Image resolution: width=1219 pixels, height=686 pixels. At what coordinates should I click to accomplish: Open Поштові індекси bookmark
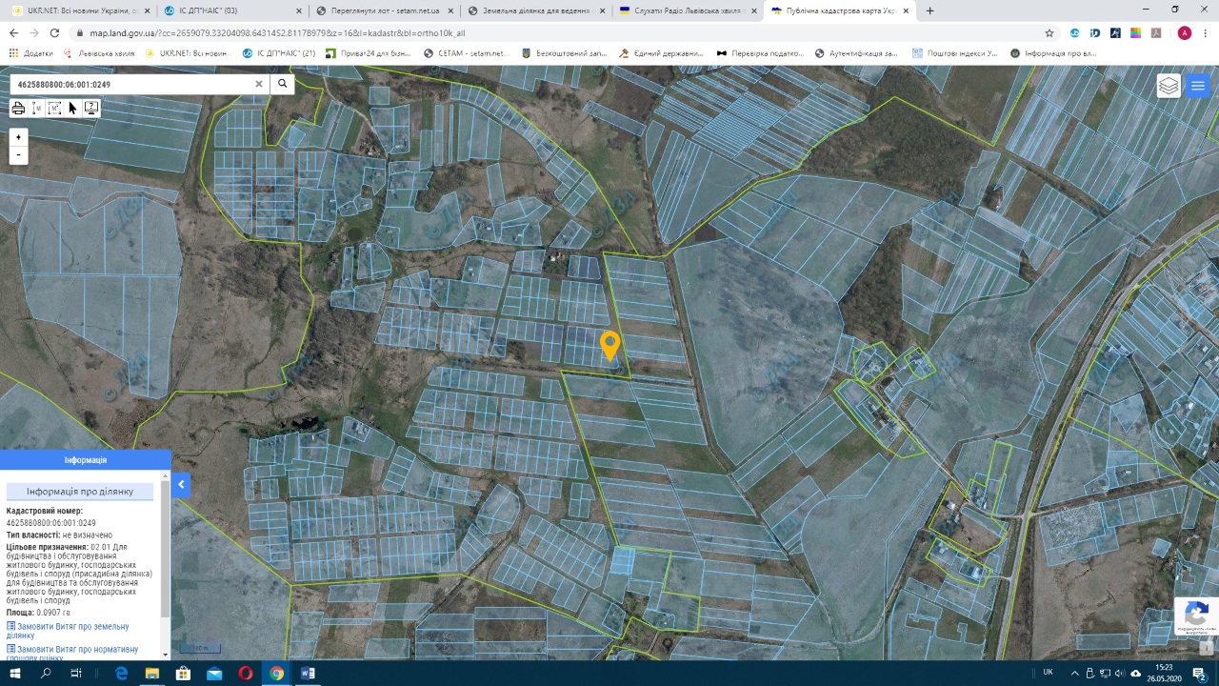[x=955, y=53]
